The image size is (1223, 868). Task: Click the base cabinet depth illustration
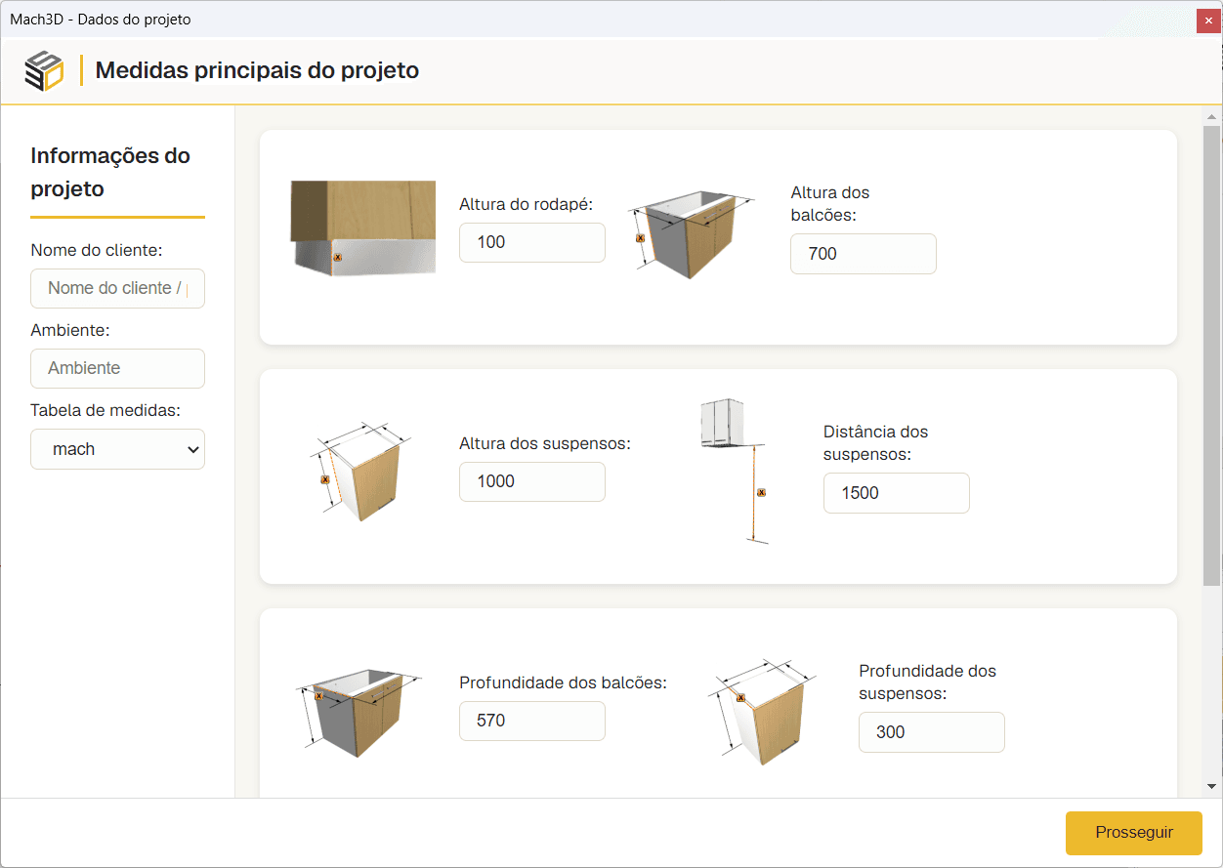[358, 711]
